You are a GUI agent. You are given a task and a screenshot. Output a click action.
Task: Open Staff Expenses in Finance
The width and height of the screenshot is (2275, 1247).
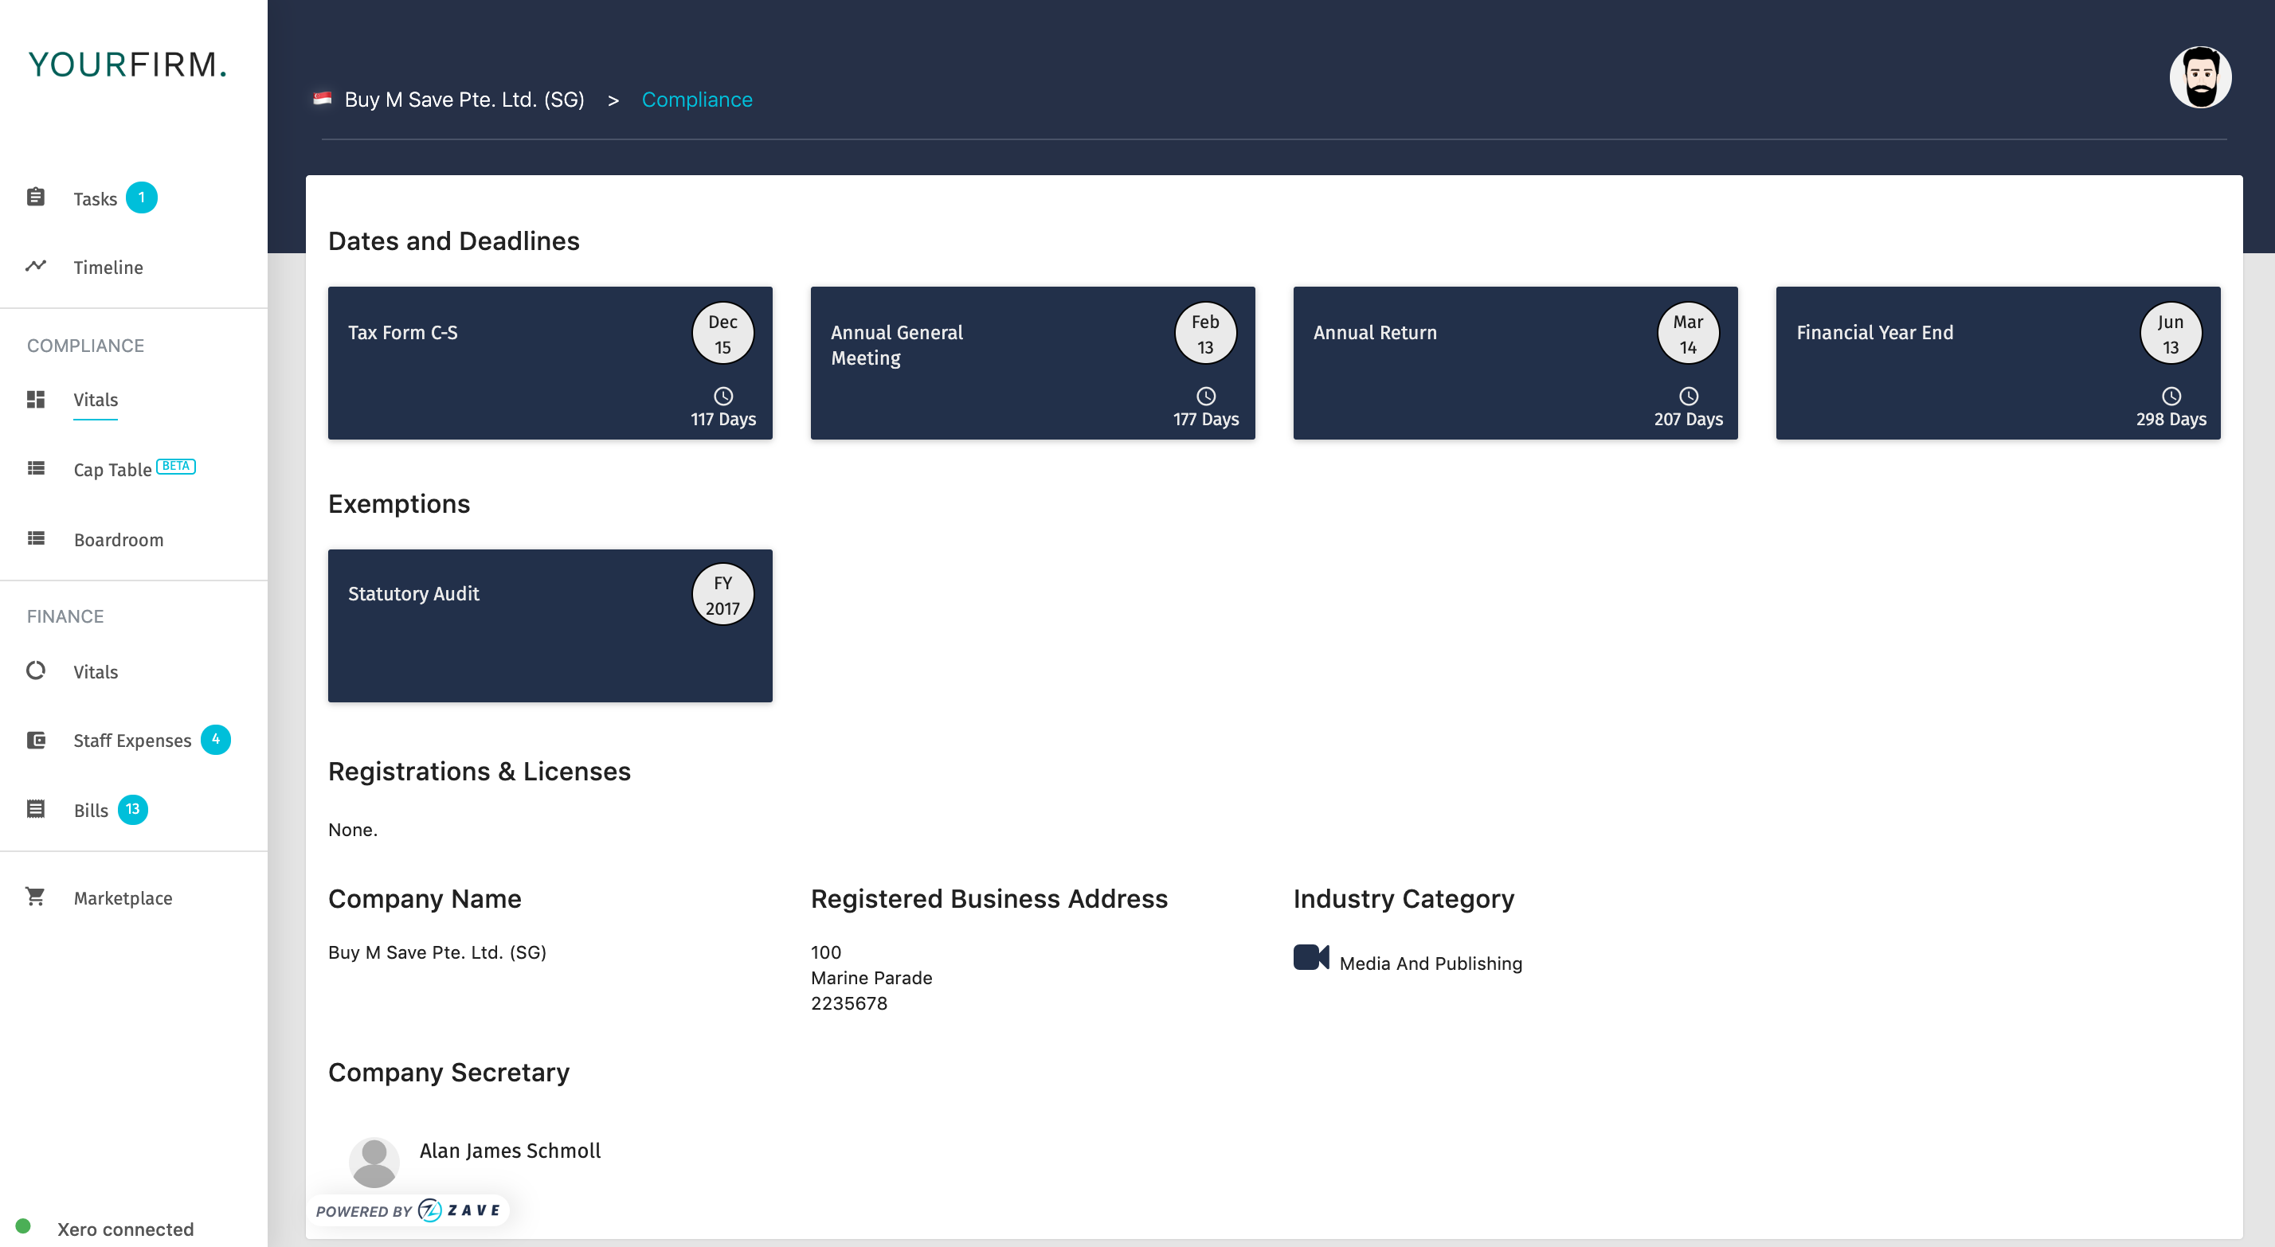tap(132, 740)
